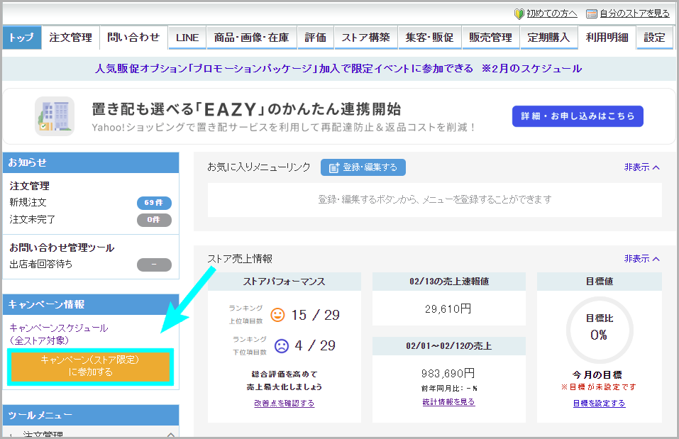Open the 販売管理 tab
Image resolution: width=679 pixels, height=439 pixels.
[491, 38]
